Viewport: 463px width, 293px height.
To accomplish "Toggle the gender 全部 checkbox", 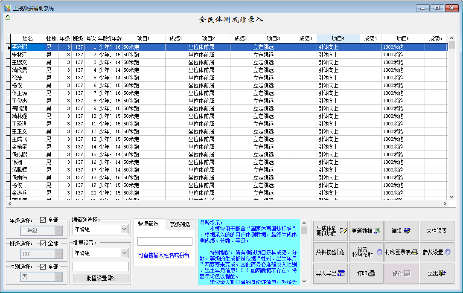I will pos(43,267).
